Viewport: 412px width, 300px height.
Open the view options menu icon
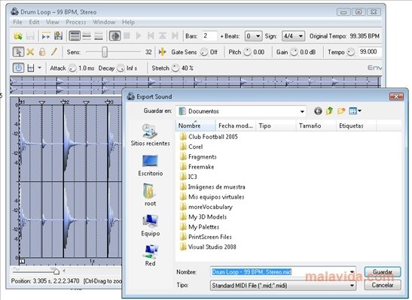point(355,111)
